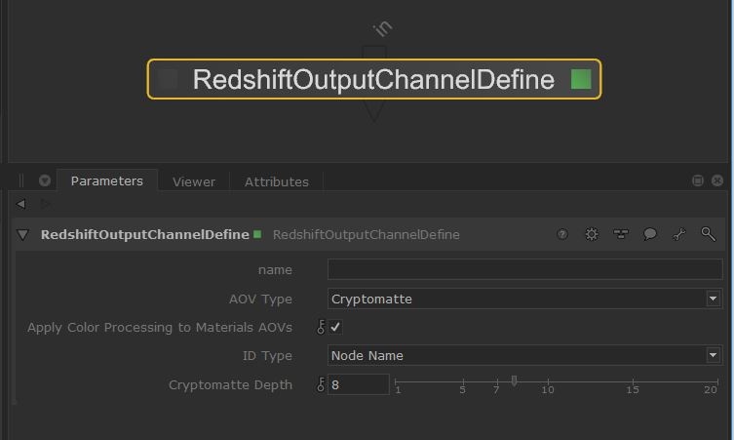Click the node's 'in' input port
The image size is (734, 440).
(x=374, y=51)
